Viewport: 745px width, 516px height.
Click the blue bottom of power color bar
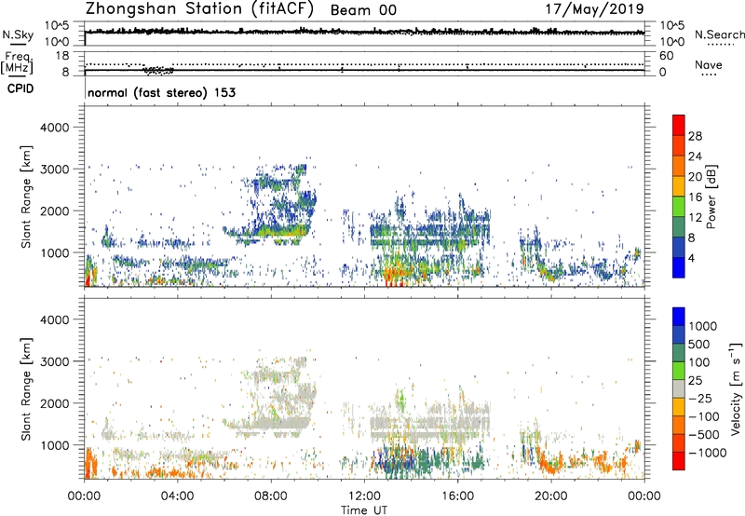tap(679, 267)
